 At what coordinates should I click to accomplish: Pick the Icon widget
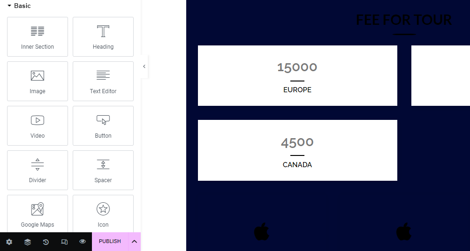pyautogui.click(x=103, y=214)
